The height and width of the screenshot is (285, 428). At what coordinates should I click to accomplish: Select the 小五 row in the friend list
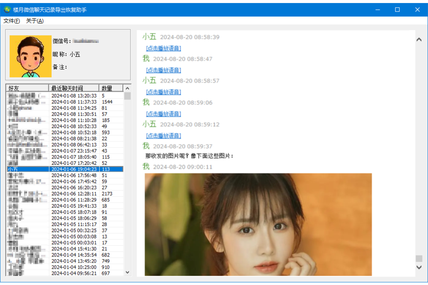click(64, 169)
